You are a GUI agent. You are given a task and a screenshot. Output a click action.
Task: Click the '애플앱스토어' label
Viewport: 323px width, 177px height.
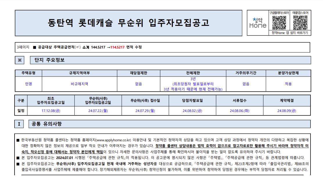coord(300,13)
